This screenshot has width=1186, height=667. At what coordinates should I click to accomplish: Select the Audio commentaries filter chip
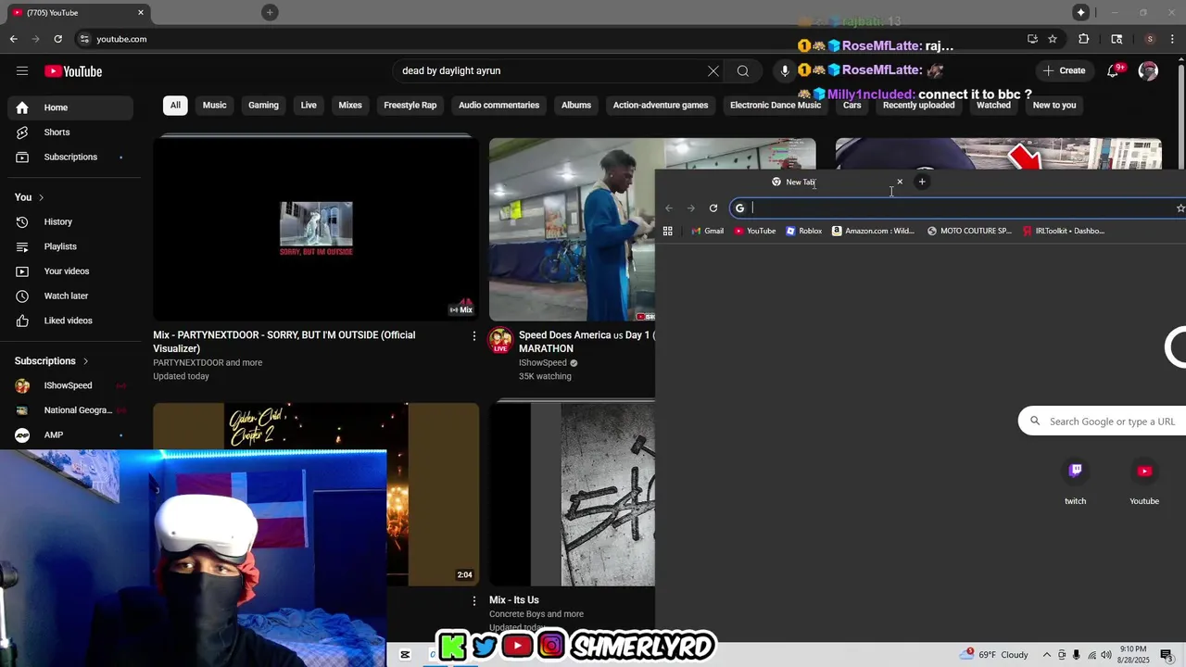(x=498, y=106)
